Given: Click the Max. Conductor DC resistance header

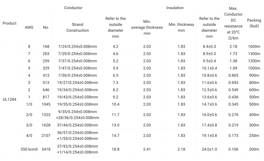Looking at the screenshot, I should coord(233,23).
